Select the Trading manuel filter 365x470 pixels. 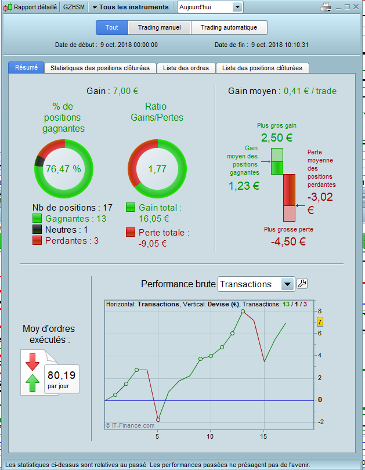(x=160, y=28)
